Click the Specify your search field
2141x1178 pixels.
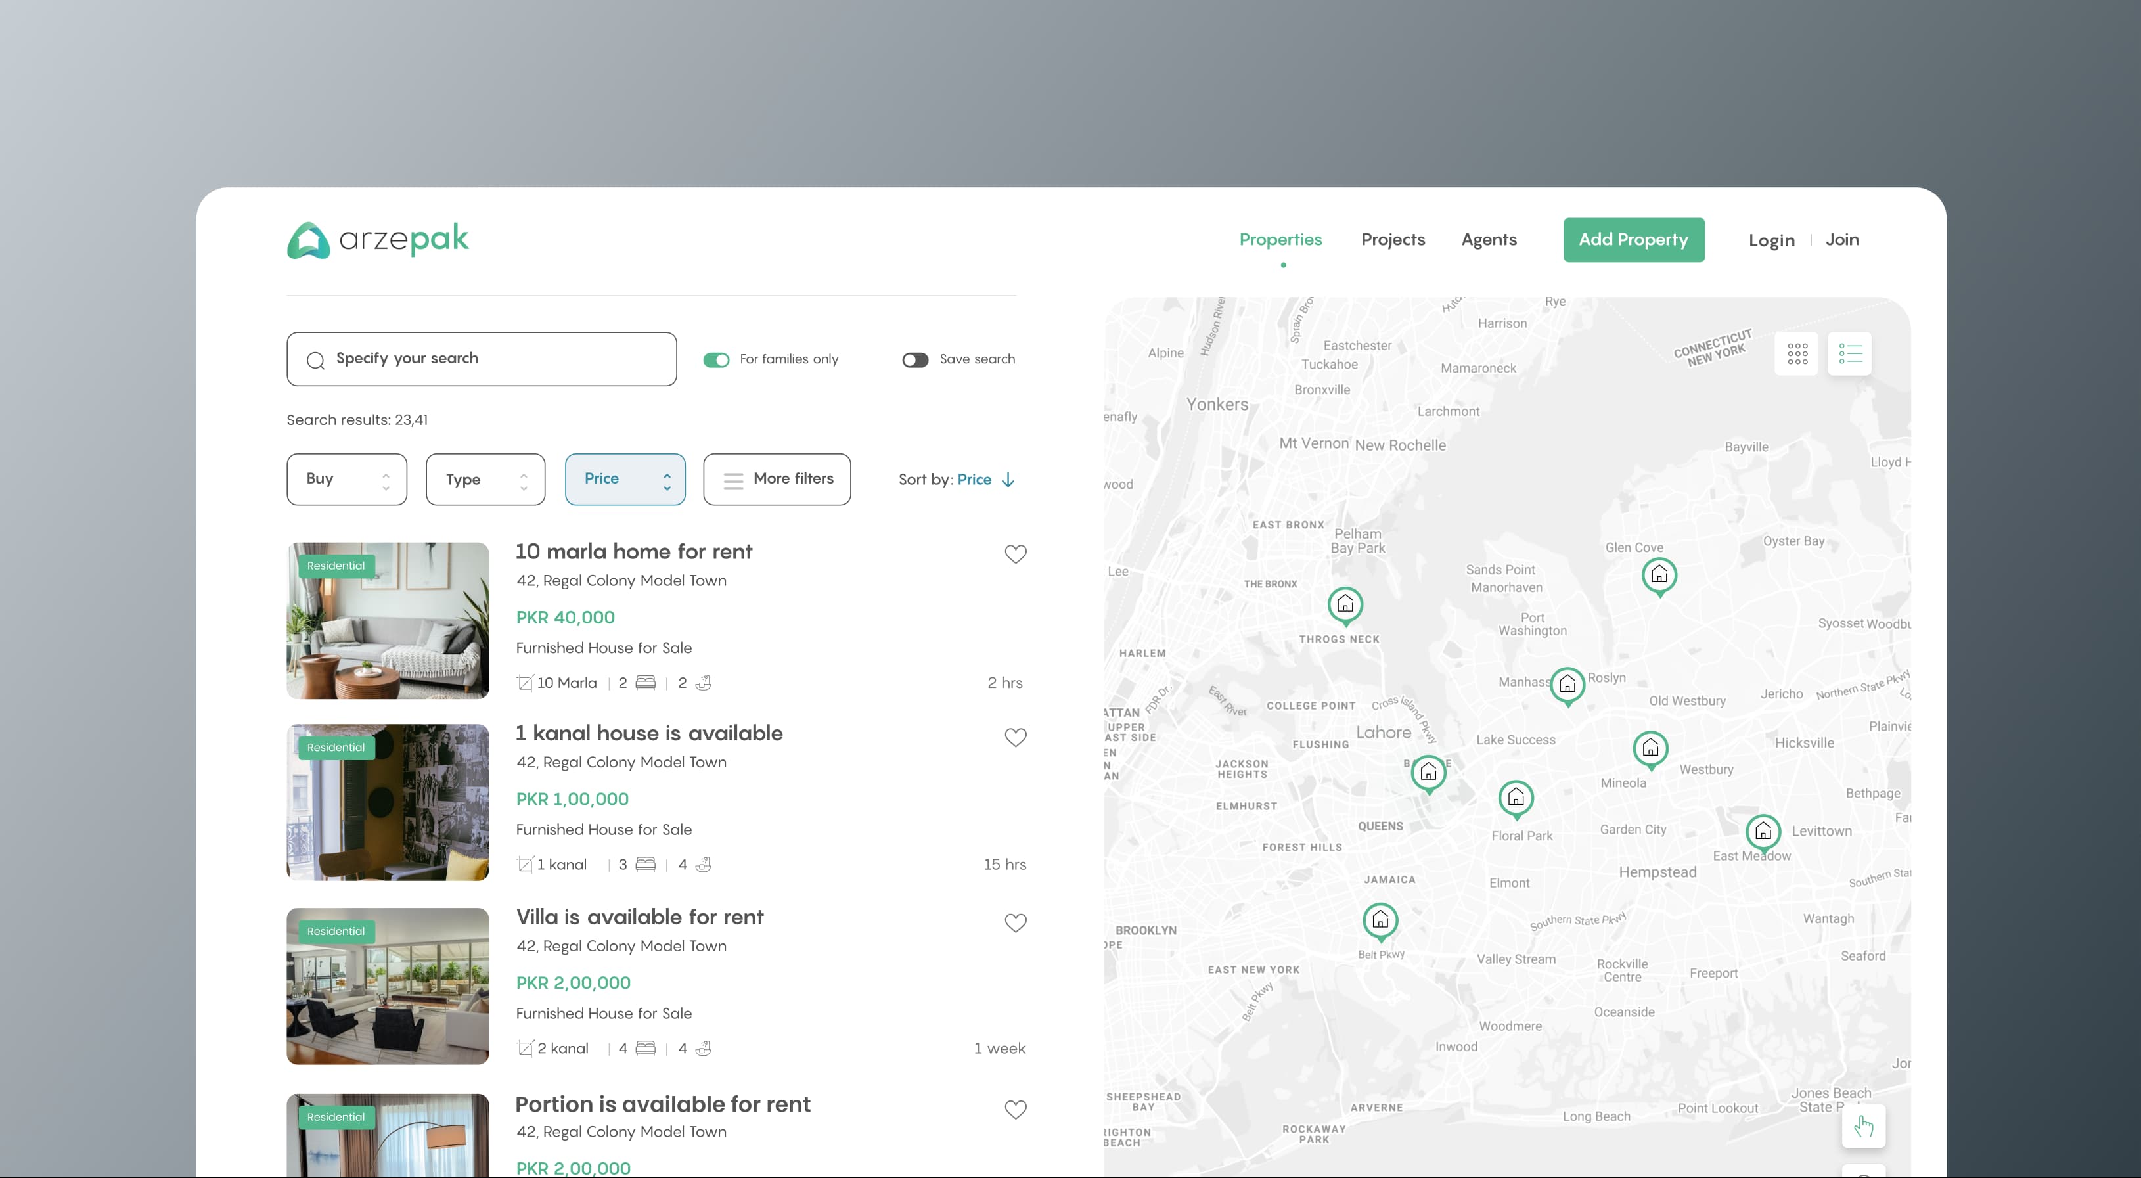(482, 359)
